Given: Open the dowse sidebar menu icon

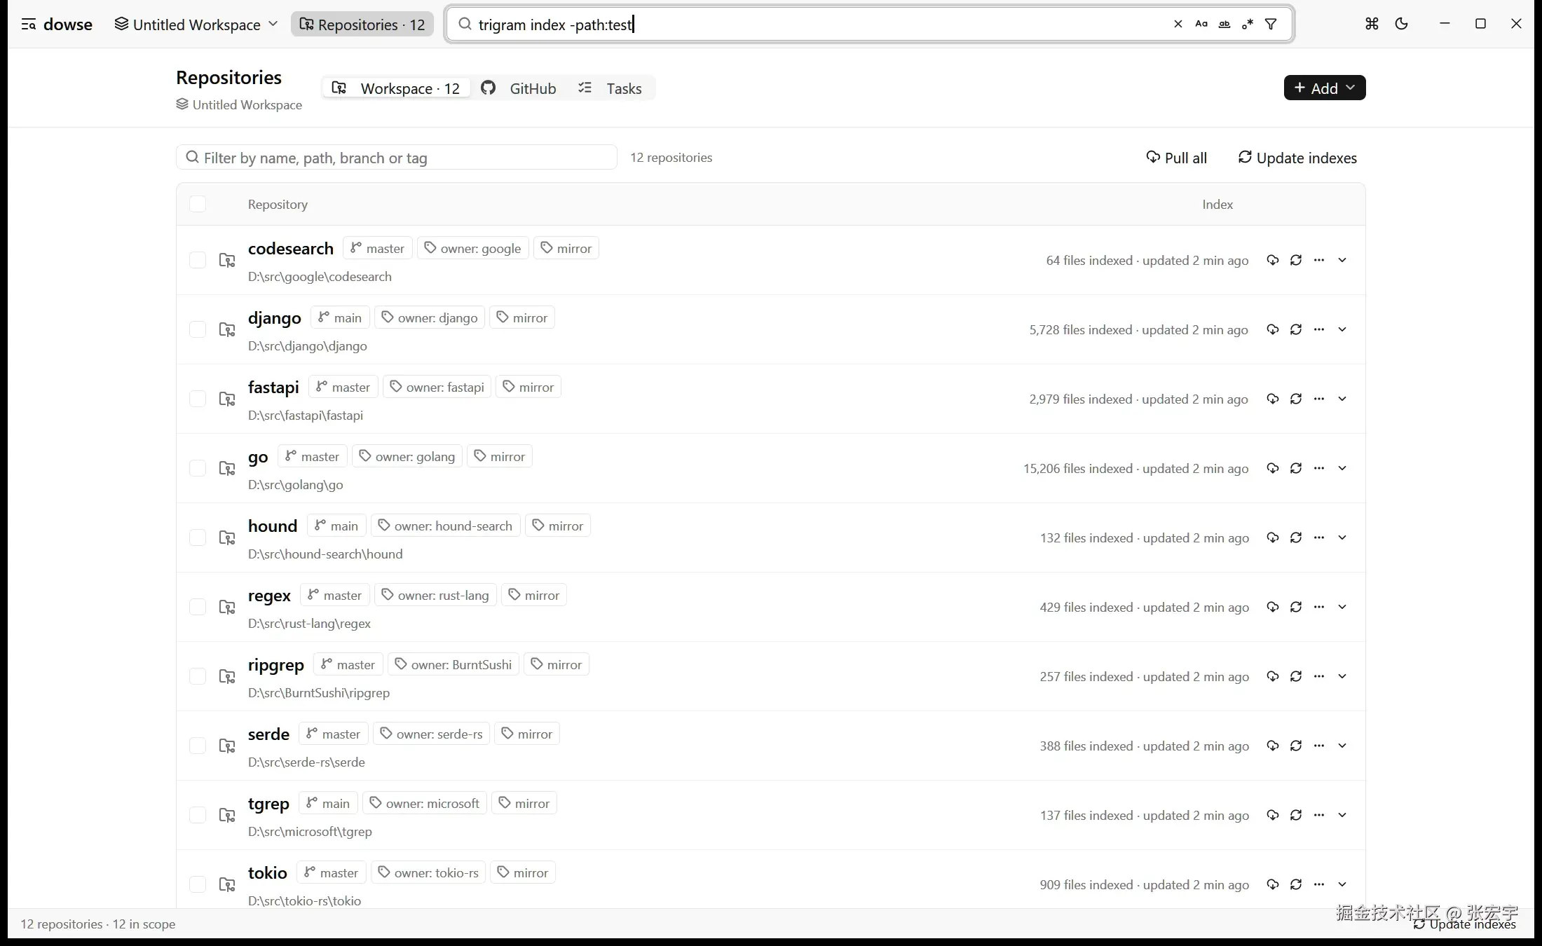Looking at the screenshot, I should point(29,25).
